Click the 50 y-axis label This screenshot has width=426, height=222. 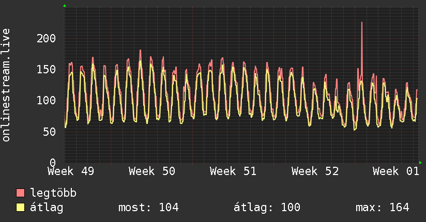tap(50, 132)
